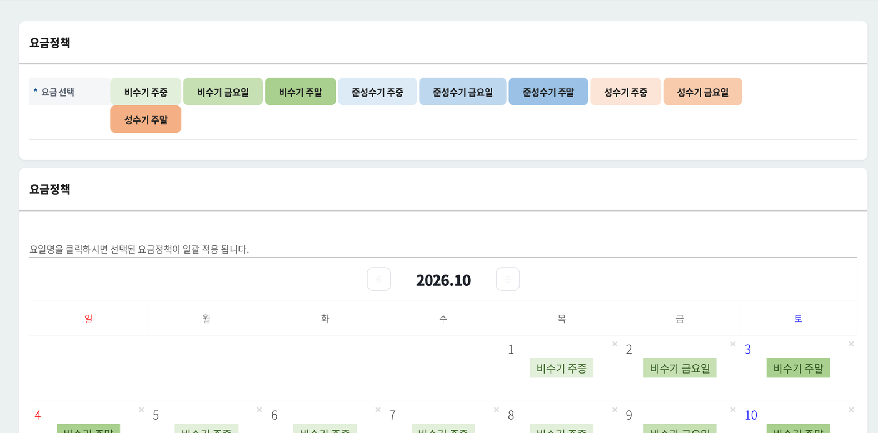The image size is (878, 433).
Task: Select the 비수기 주중 rate button
Action: point(146,92)
